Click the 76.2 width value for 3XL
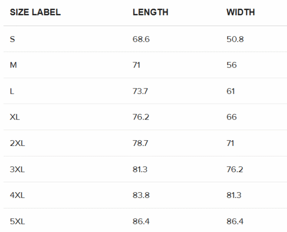 [235, 169]
